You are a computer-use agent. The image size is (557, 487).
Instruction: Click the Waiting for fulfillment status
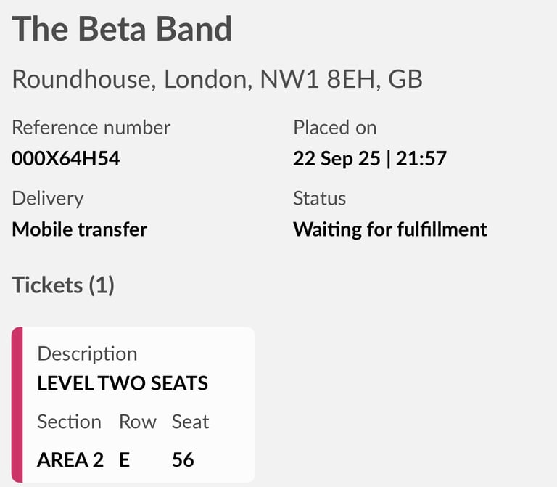[389, 229]
